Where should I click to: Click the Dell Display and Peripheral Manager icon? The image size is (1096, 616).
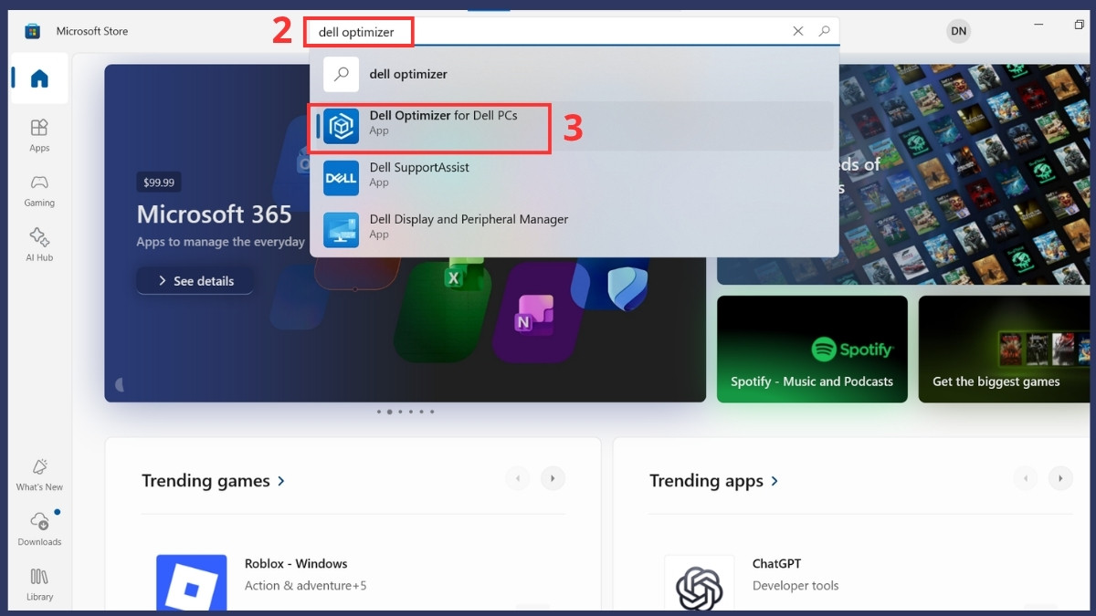point(342,229)
